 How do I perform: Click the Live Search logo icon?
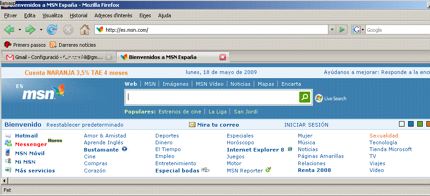tap(319, 98)
